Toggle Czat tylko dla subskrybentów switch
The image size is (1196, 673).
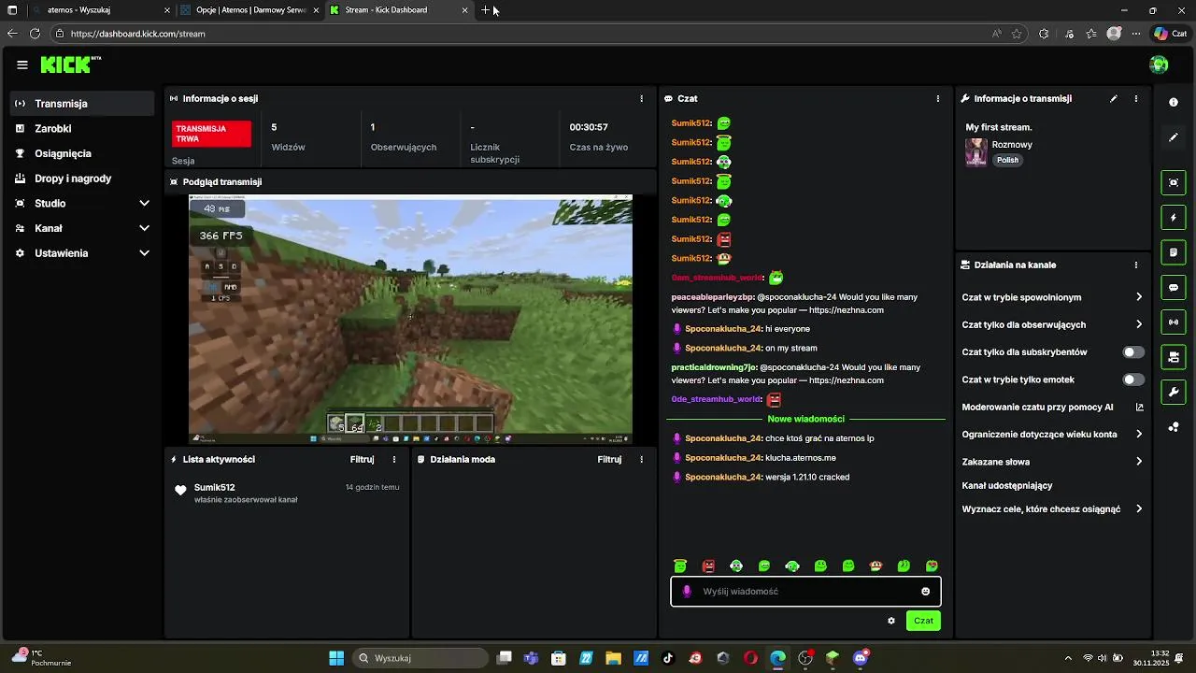coord(1133,352)
